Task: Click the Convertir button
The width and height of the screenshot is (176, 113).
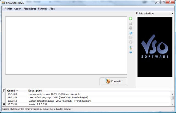Action: coord(113,81)
